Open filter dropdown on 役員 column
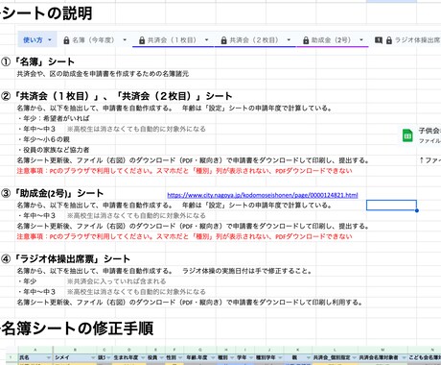Screen dimensions: 441x365 [x=162, y=357]
